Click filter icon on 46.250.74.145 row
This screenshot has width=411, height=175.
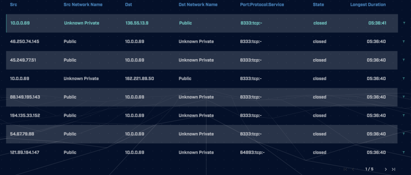[x=404, y=41]
